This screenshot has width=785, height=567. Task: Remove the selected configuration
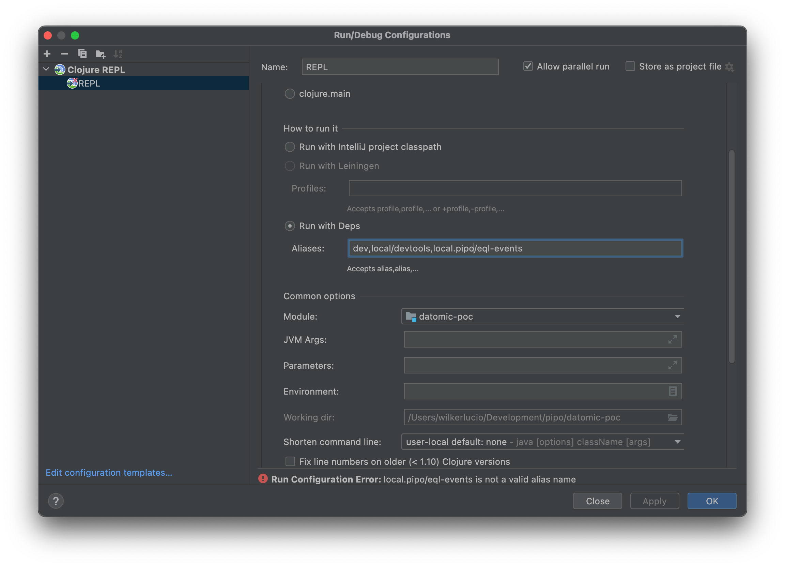tap(64, 53)
